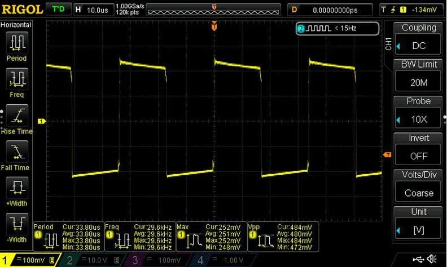
Task: Click the Max Min:248mV value
Action: coord(223,247)
